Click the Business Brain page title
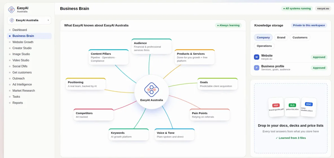The image size is (334, 158). [74, 9]
